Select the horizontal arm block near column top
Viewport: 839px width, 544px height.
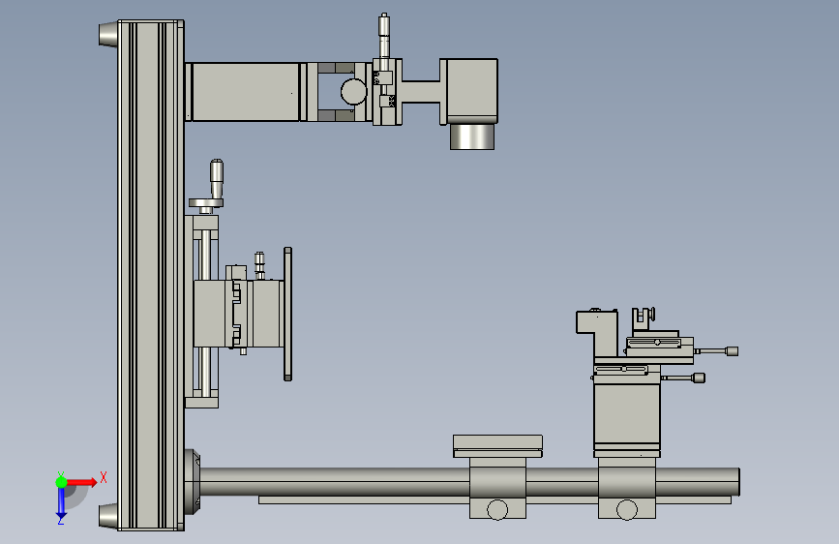pyautogui.click(x=245, y=92)
